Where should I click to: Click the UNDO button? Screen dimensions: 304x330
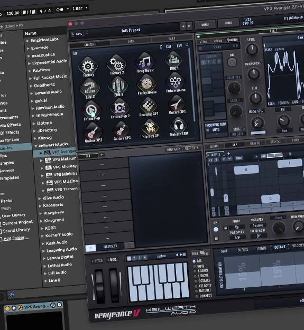click(228, 23)
